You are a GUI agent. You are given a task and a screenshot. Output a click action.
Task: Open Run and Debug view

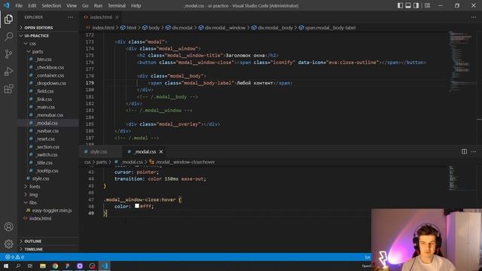(x=8, y=72)
